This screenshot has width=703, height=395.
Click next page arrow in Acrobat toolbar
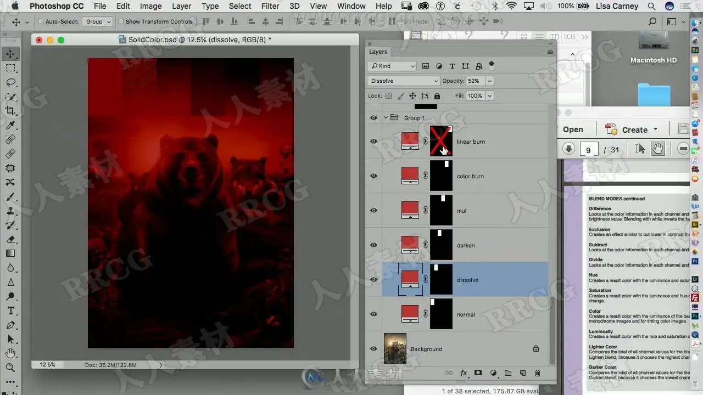tap(569, 149)
